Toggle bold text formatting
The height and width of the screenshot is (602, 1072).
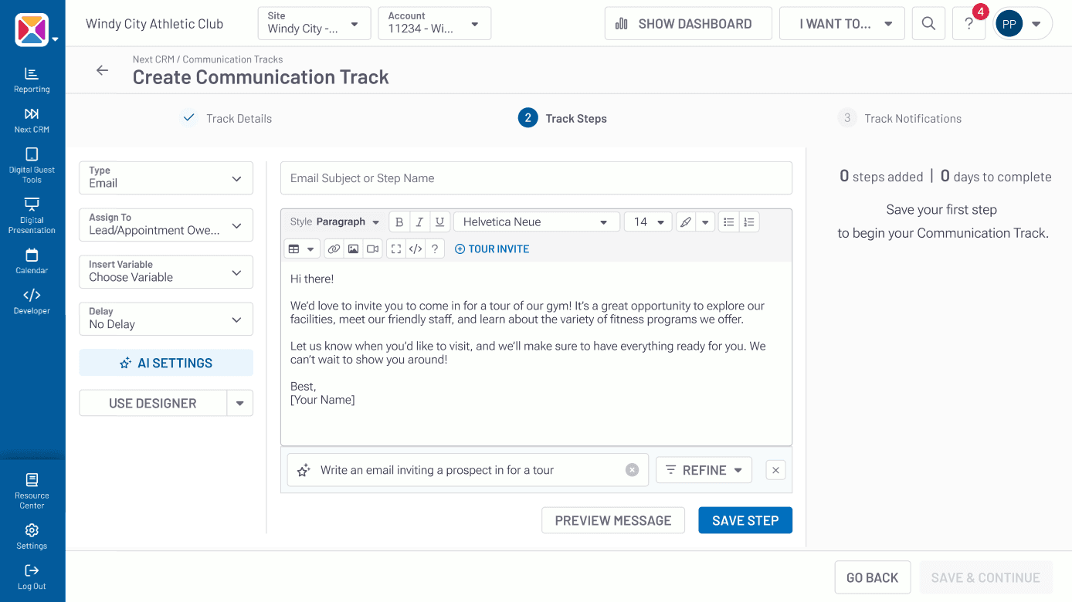399,222
